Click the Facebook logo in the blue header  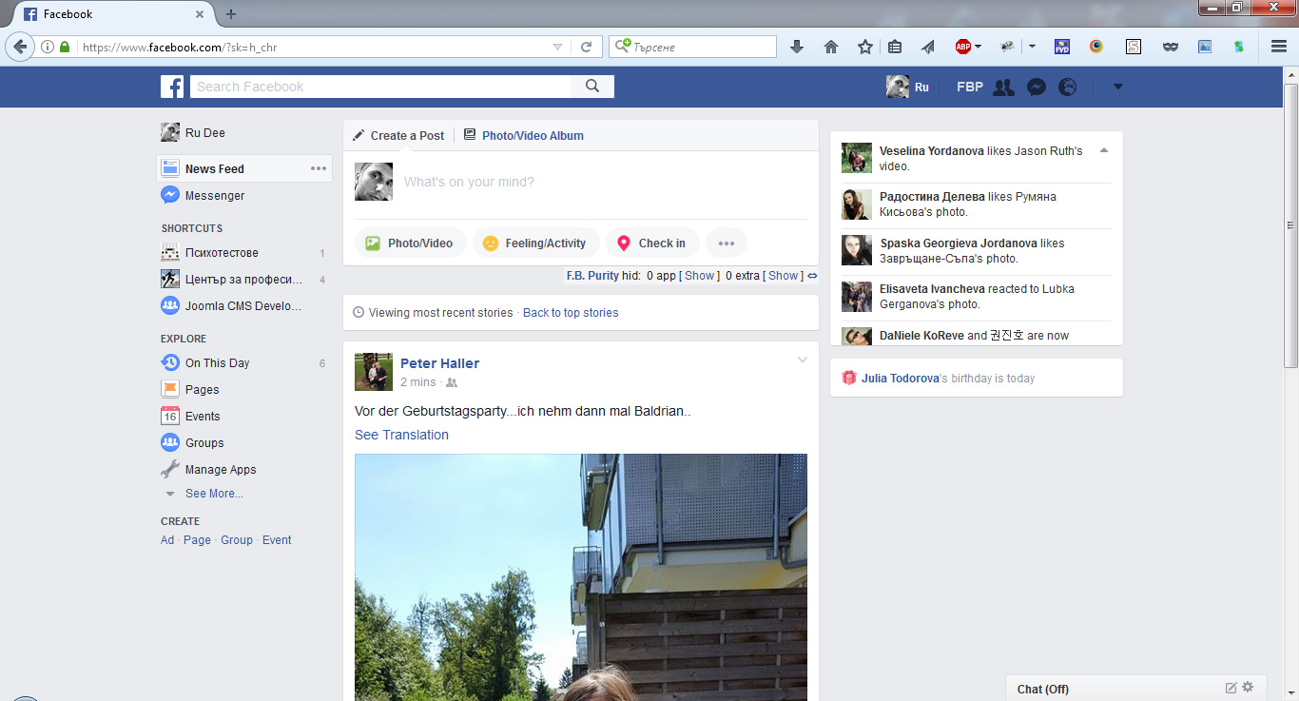(x=172, y=87)
